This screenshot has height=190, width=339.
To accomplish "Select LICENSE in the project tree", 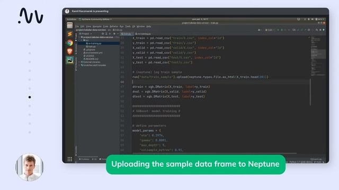I will pos(88,56).
